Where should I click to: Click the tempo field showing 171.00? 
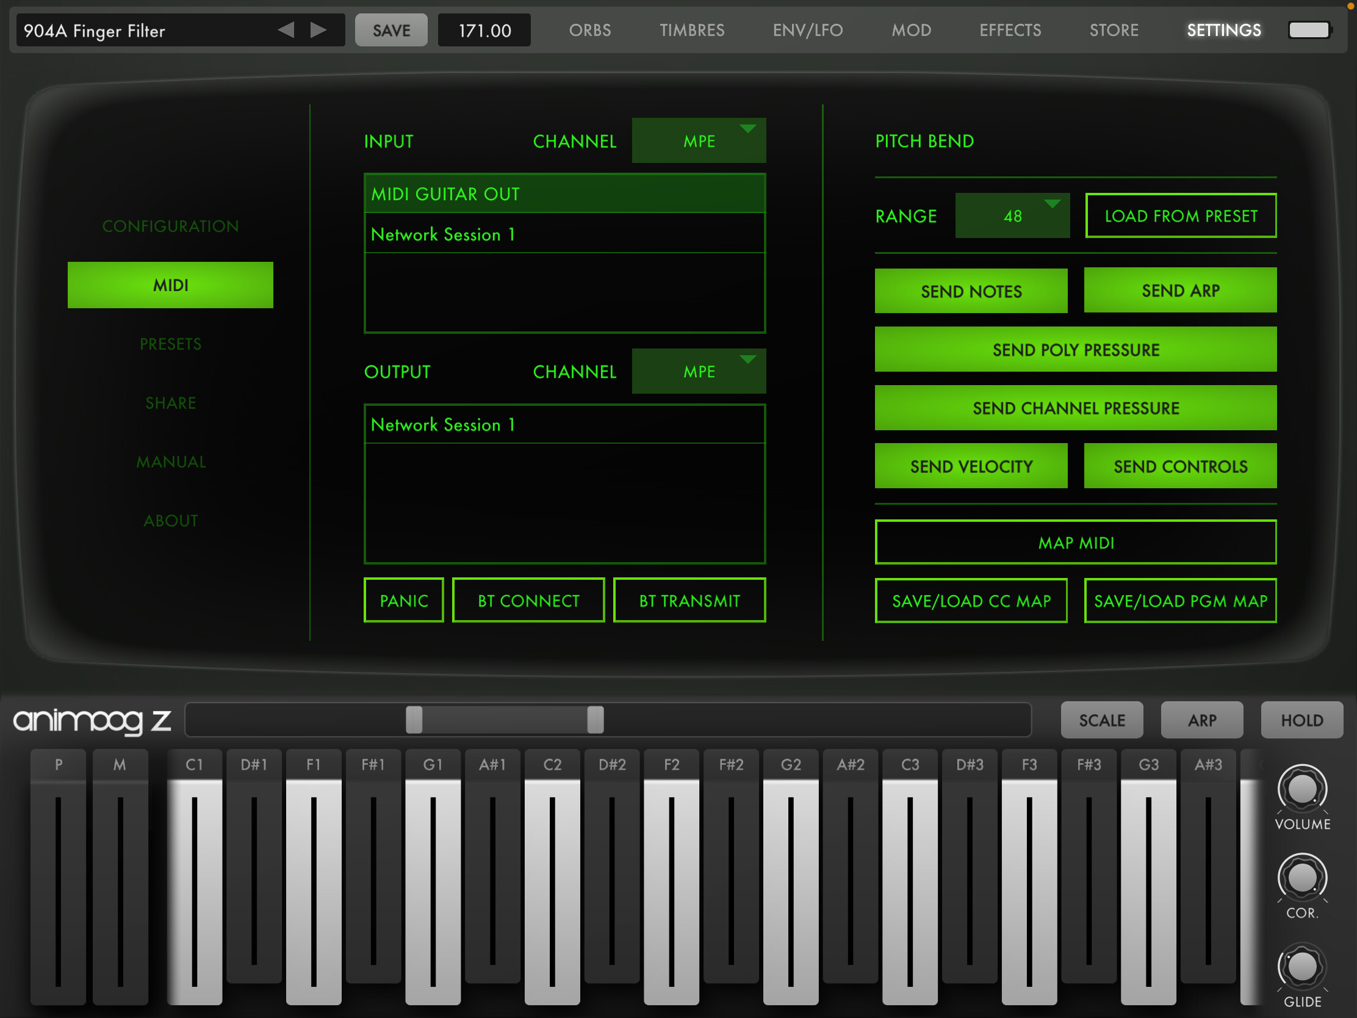click(484, 30)
